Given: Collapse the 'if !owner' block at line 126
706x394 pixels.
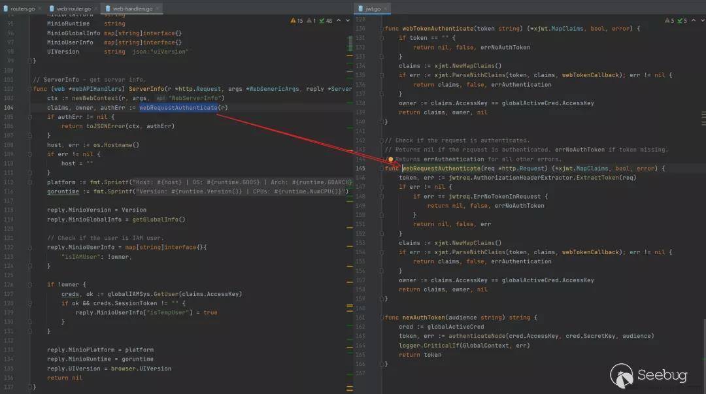Looking at the screenshot, I should tap(30, 284).
